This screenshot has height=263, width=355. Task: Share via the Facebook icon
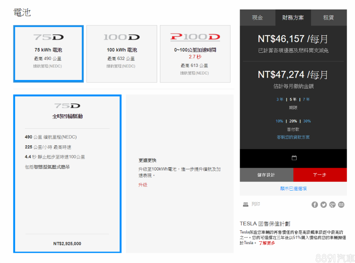(315, 204)
